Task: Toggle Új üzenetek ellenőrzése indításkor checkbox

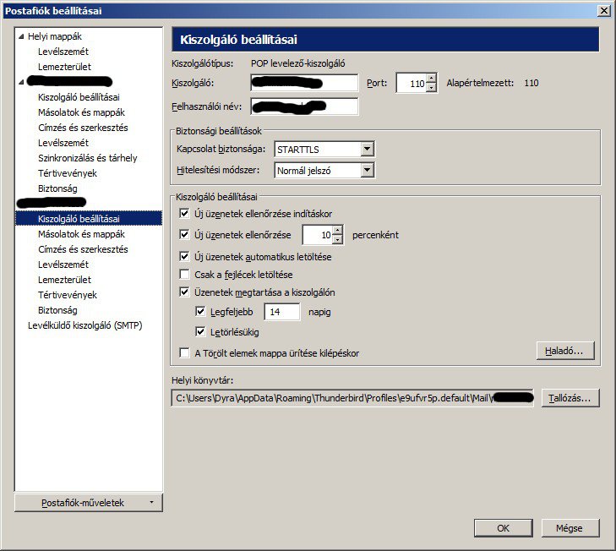Action: [184, 214]
